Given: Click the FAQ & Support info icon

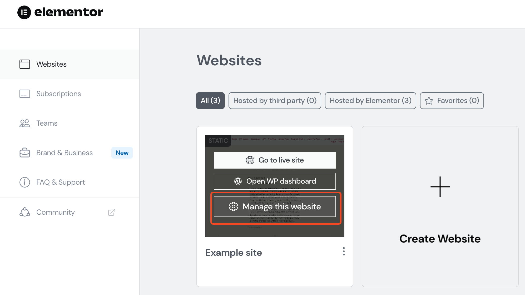Looking at the screenshot, I should [x=25, y=182].
